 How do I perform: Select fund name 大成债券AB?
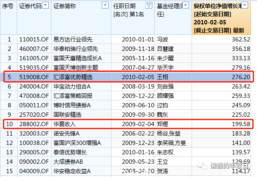68,162
